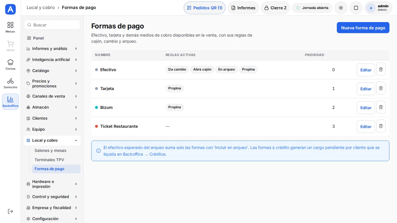Delete the Efectivo payment method
Viewport: 397px width, 223px height.
(381, 69)
